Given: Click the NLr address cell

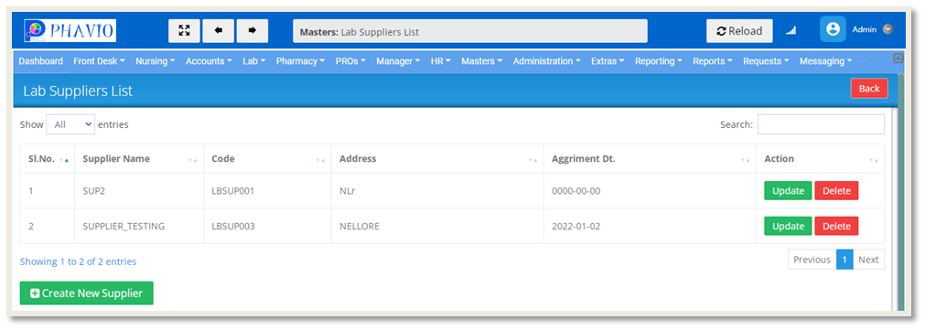Looking at the screenshot, I should 437,191.
